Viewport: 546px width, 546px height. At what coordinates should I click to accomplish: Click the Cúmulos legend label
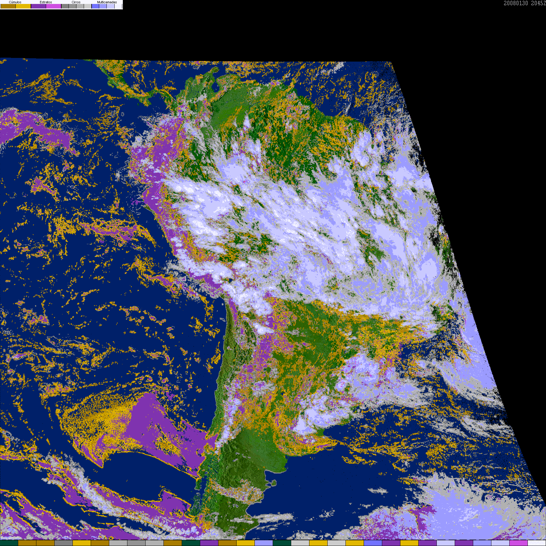click(15, 2)
